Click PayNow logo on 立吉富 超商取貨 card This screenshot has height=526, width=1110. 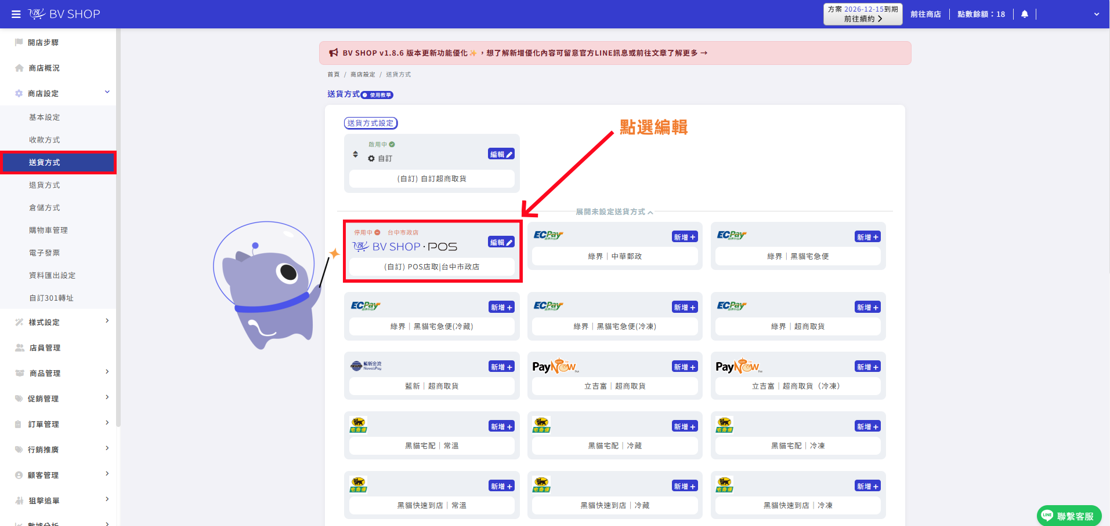[x=556, y=366]
